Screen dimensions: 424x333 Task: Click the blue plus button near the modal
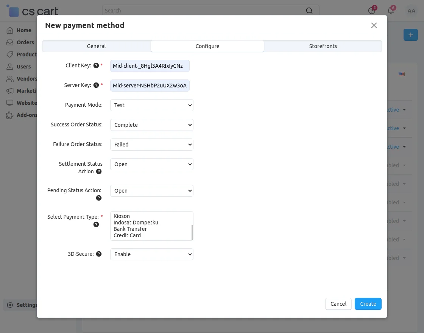point(410,34)
